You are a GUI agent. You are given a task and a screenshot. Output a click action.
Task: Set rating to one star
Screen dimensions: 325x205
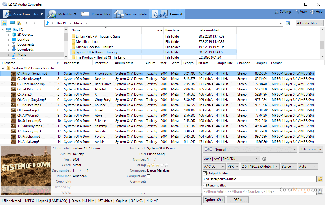(149, 165)
